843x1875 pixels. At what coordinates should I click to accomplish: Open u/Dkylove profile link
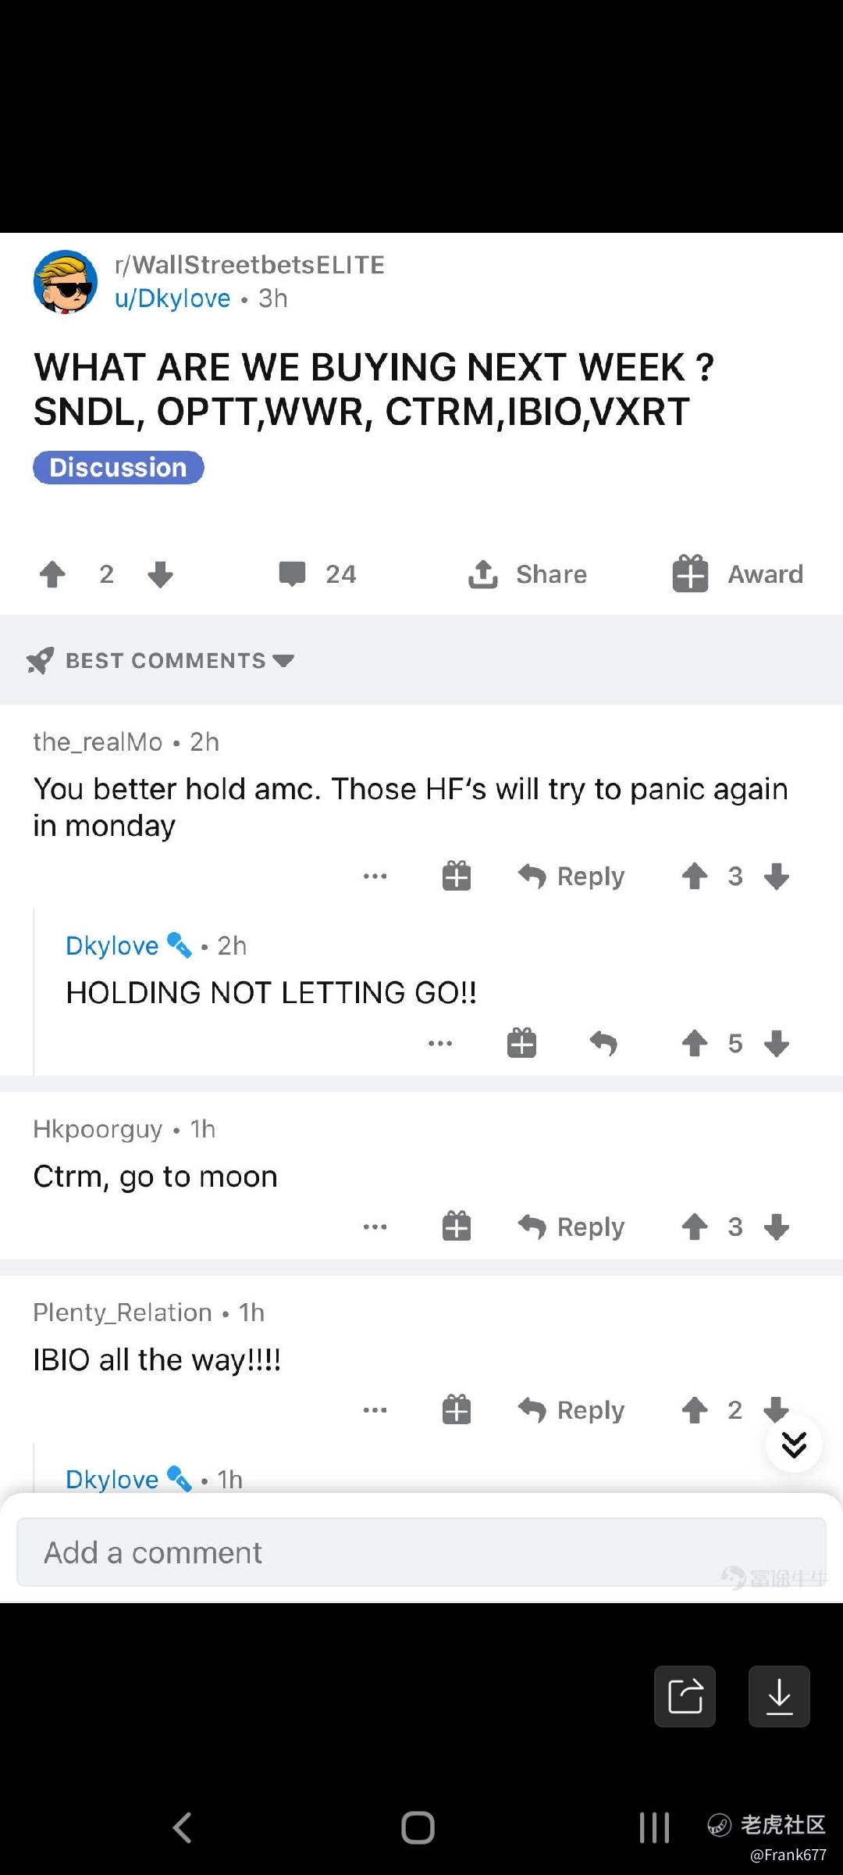coord(173,298)
